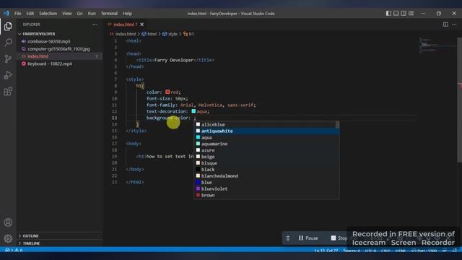Image resolution: width=462 pixels, height=260 pixels.
Task: Open the Run menu
Action: [x=92, y=14]
